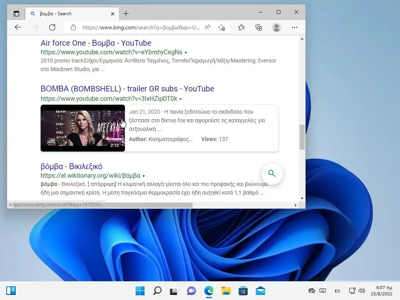Open the tab actions menu icon
This screenshot has height=300, width=400.
point(16,14)
